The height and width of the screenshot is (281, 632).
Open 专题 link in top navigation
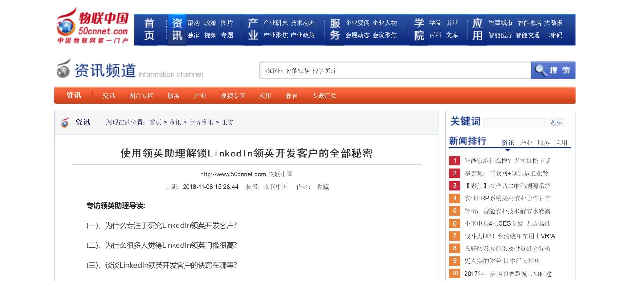tap(227, 35)
